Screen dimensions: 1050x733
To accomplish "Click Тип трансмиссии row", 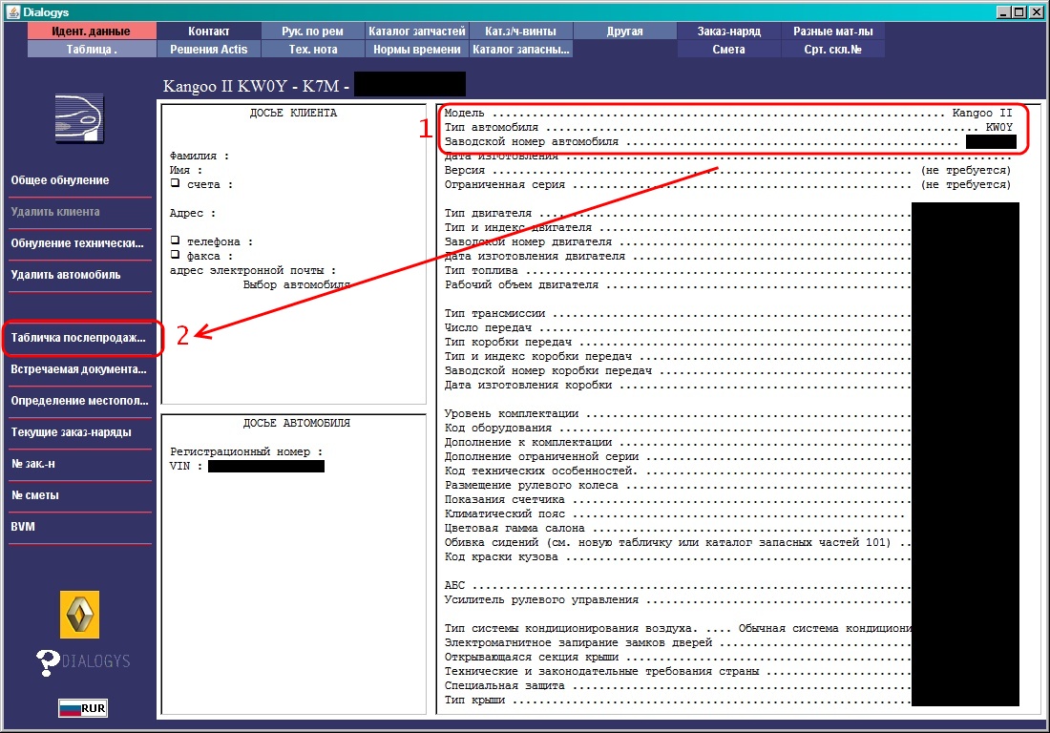I will [x=678, y=313].
